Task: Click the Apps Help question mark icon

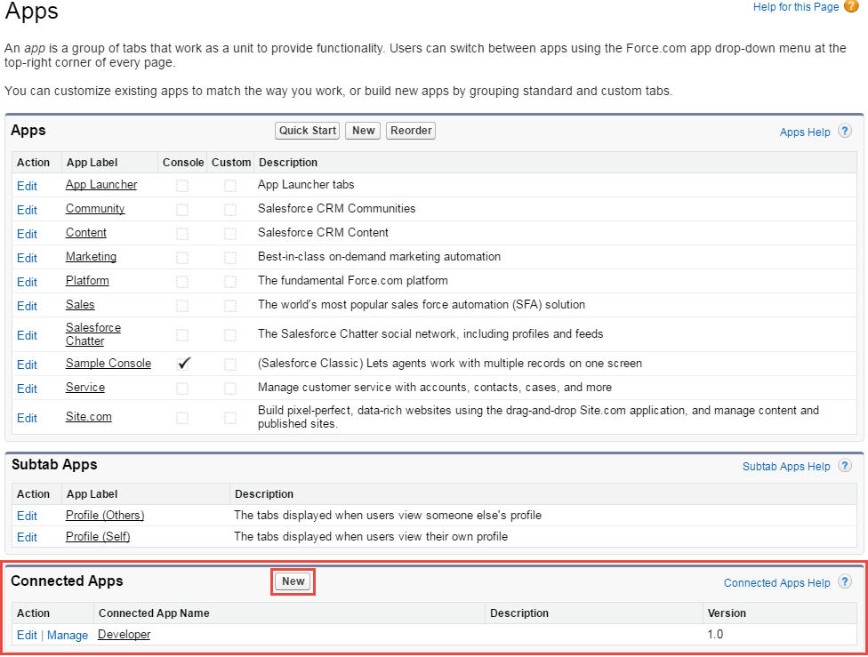Action: click(x=845, y=132)
